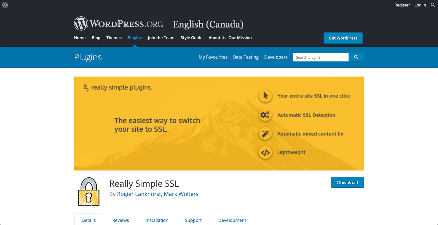Click "Lightweight" banner text
Image resolution: width=438 pixels, height=225 pixels.
(x=291, y=152)
